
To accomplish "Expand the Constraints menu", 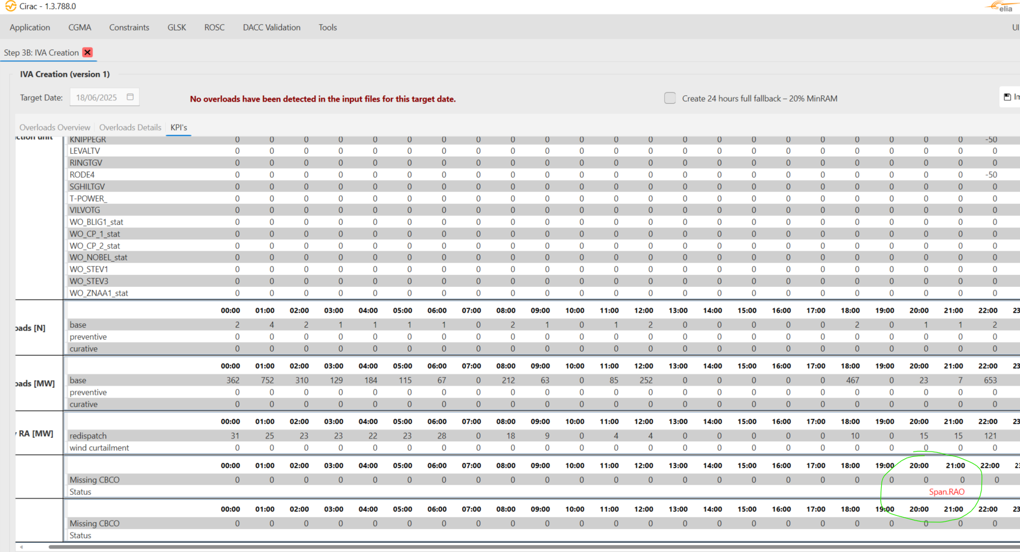I will click(x=129, y=28).
